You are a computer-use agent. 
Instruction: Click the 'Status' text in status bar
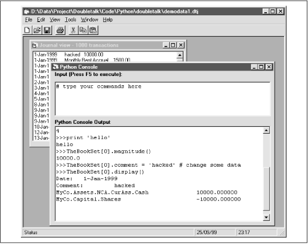(x=31, y=232)
